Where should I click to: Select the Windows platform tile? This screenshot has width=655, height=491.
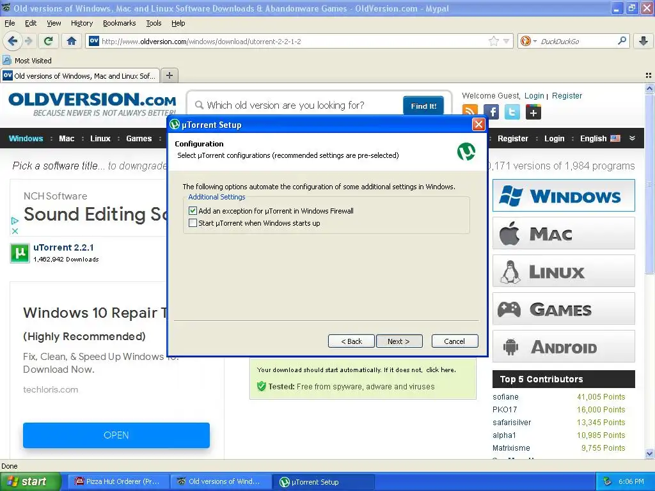click(x=564, y=196)
